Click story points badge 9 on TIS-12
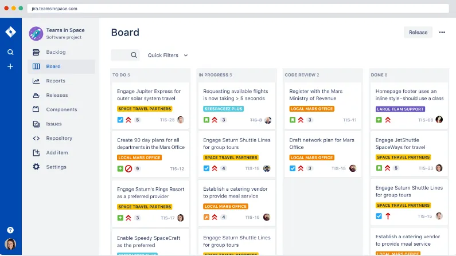The image size is (456, 256). (x=138, y=168)
